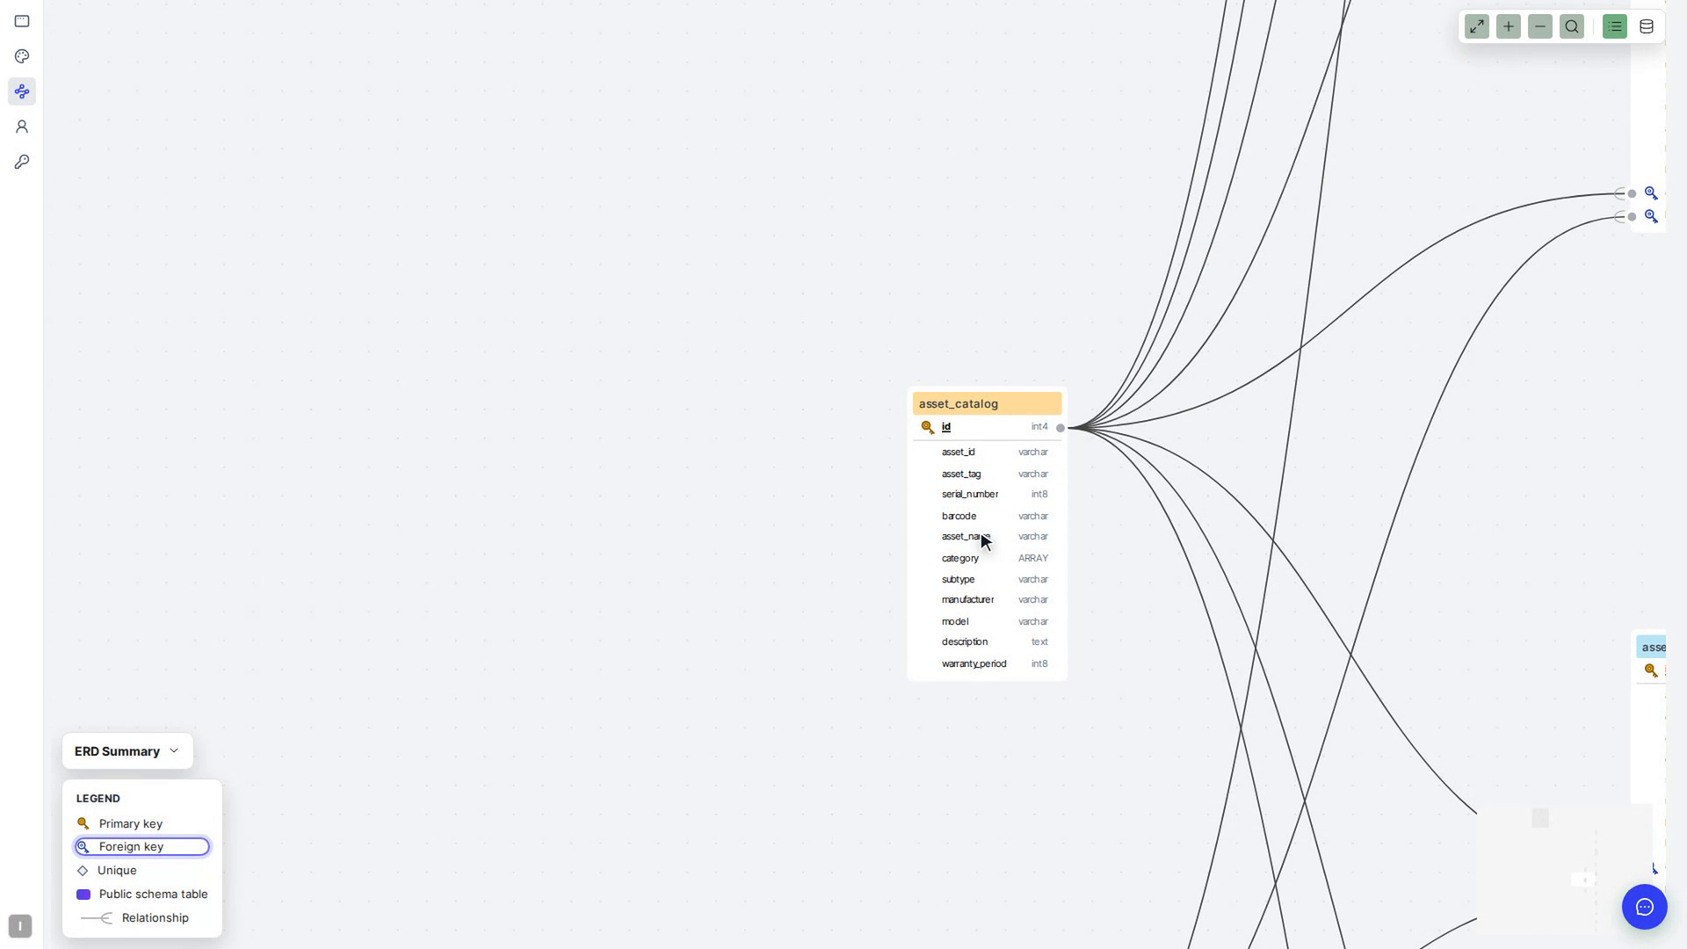Zoom in with the plus button
The image size is (1687, 949).
pyautogui.click(x=1509, y=26)
